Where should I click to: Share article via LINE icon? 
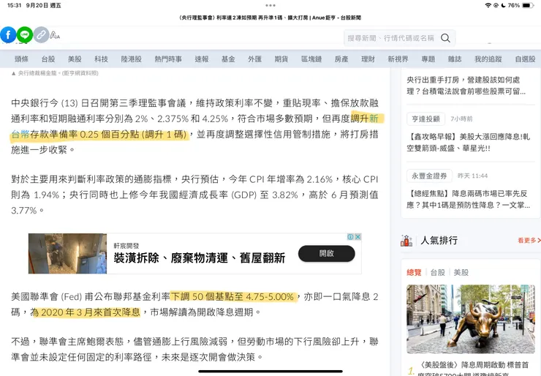pos(25,34)
